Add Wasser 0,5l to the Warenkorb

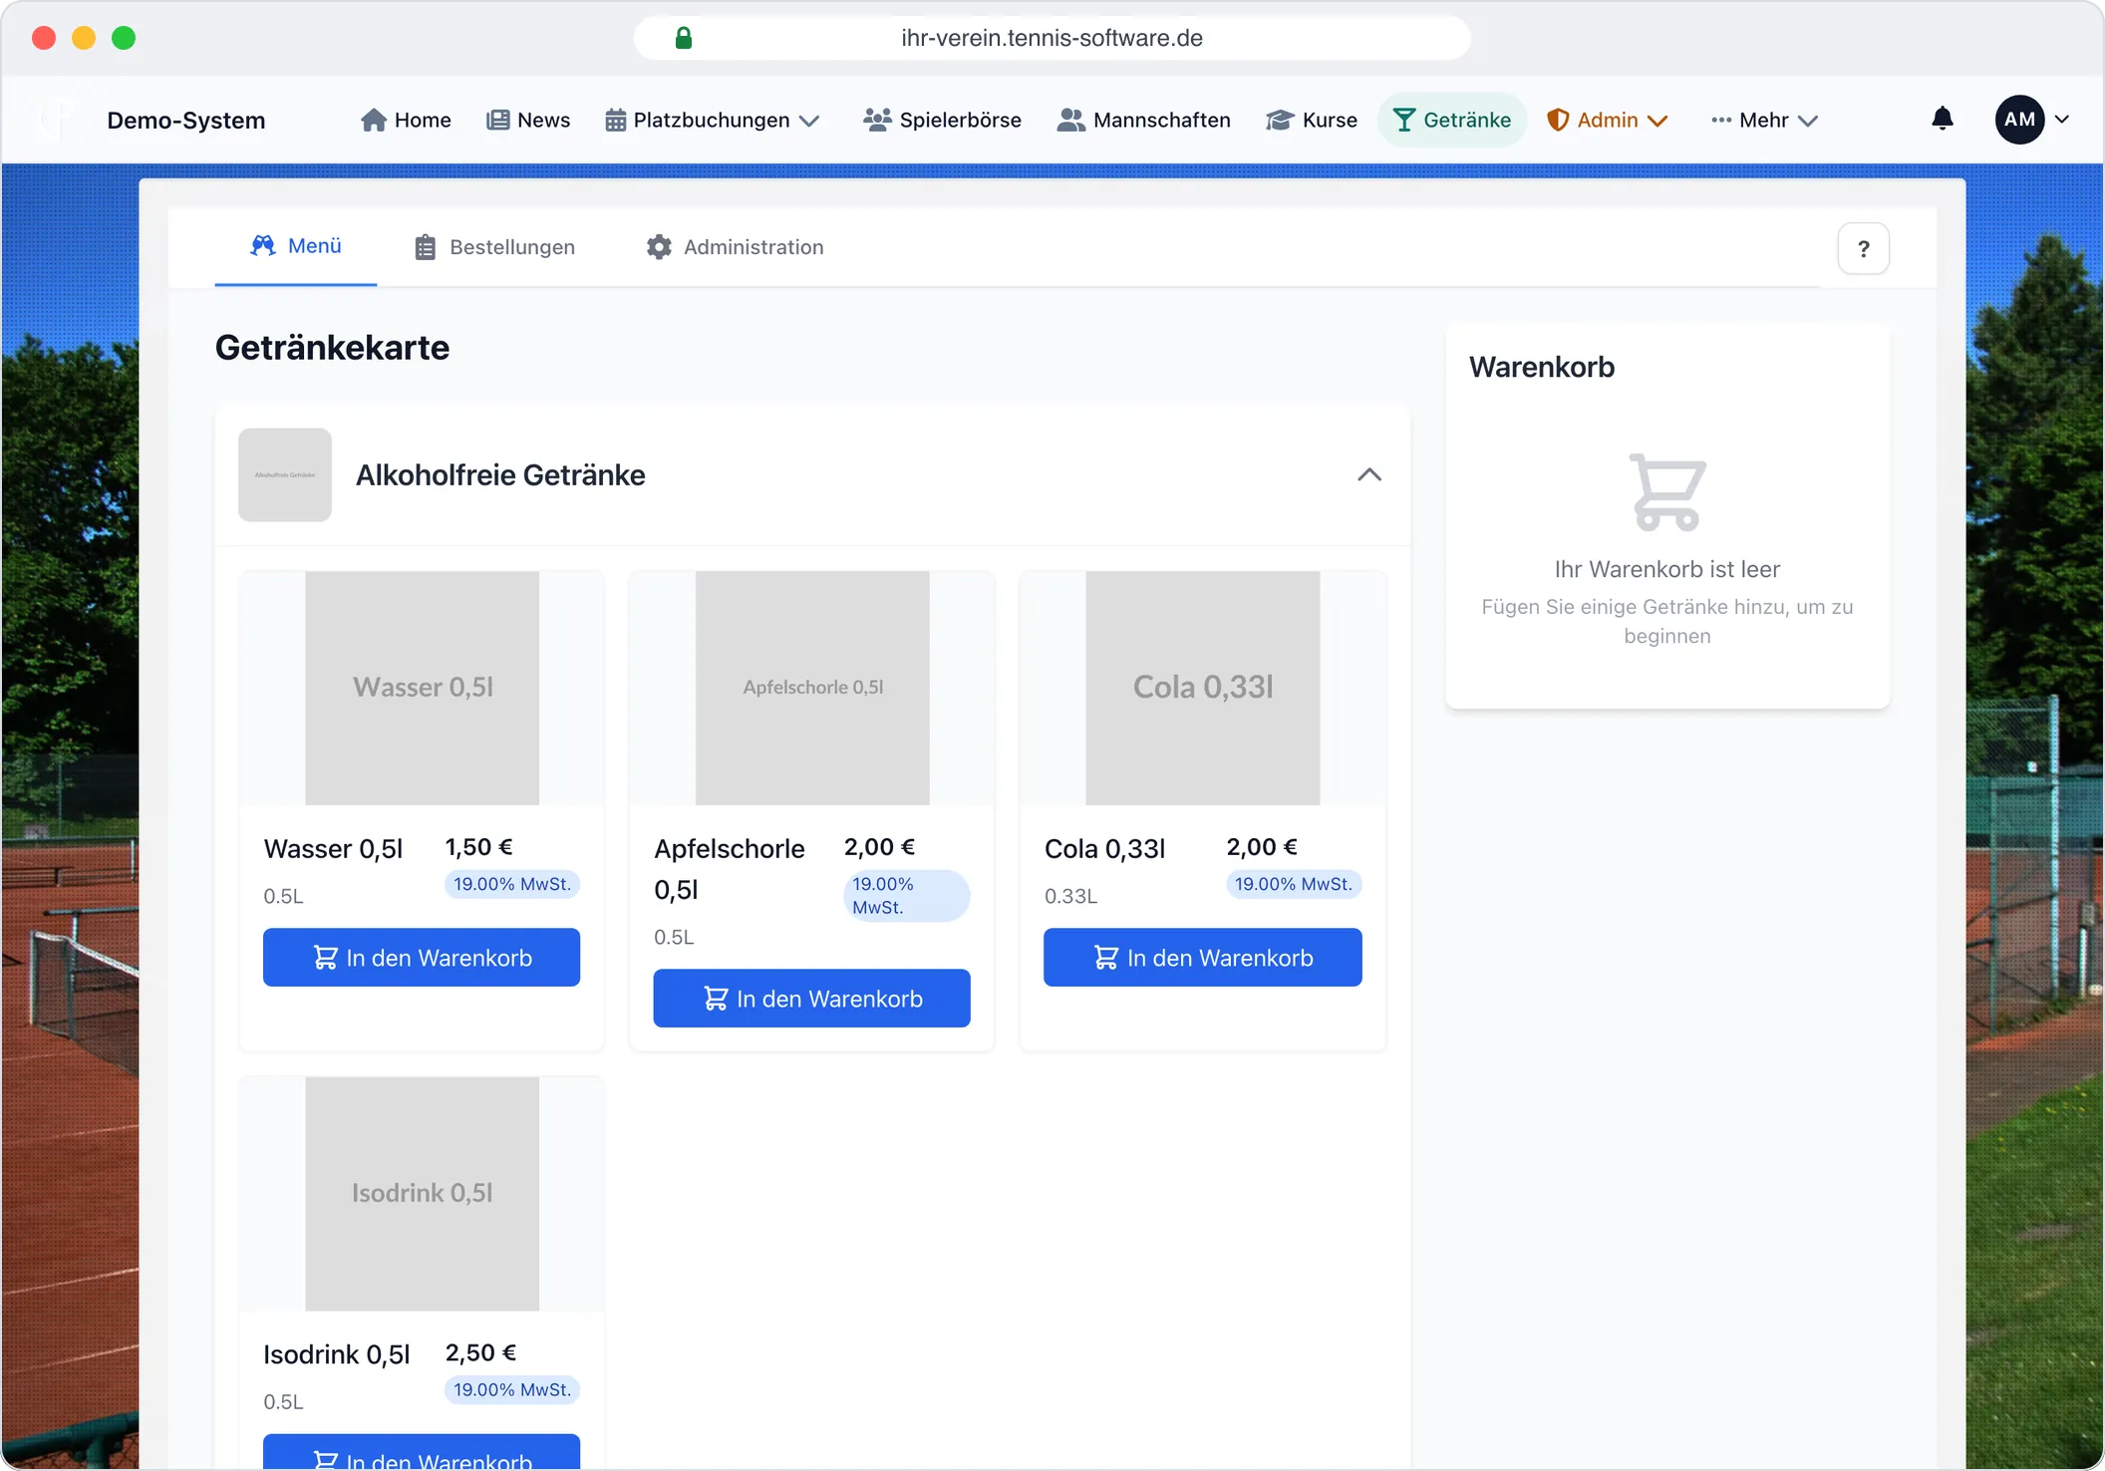pos(422,958)
